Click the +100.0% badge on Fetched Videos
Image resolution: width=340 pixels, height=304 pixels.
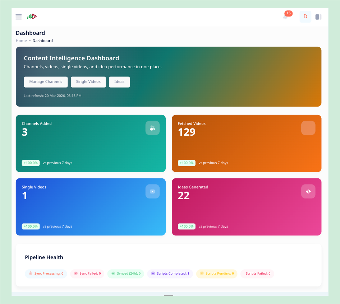(x=187, y=163)
